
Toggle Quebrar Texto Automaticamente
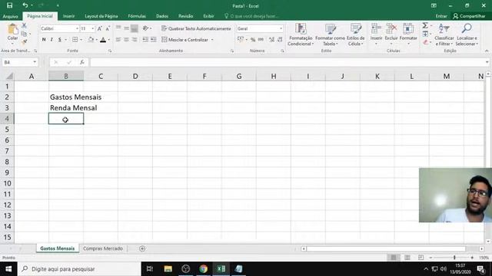pos(196,28)
